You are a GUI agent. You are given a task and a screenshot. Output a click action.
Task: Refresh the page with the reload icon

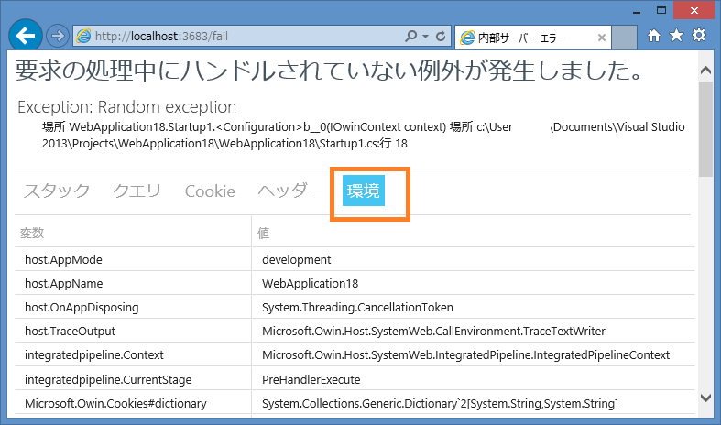tap(441, 36)
